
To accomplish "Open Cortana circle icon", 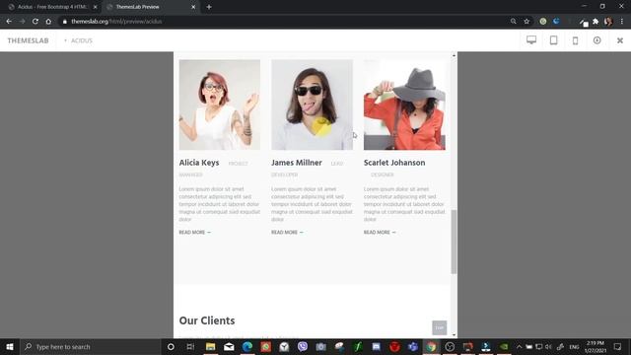I will (x=171, y=346).
